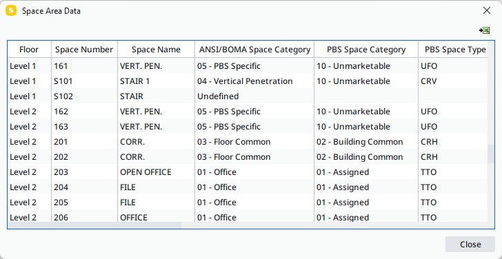Click 01 - Assigned in row 203

tap(366, 172)
